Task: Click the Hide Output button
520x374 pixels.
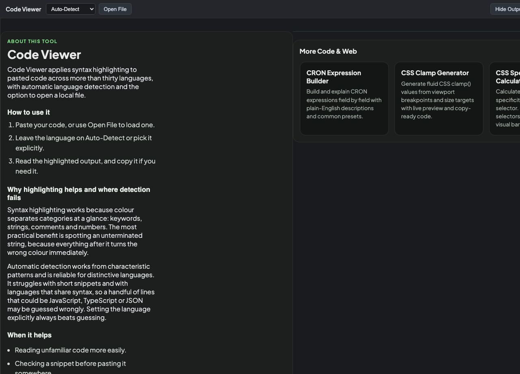Action: (x=505, y=9)
